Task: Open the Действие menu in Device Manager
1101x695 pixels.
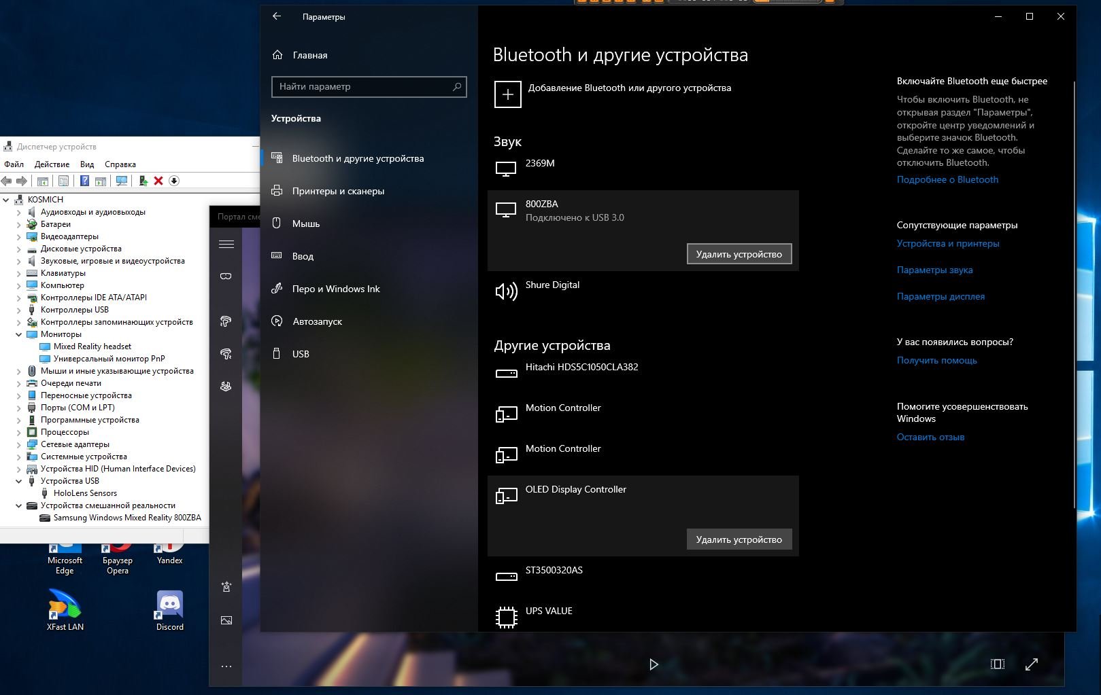Action: (x=52, y=164)
